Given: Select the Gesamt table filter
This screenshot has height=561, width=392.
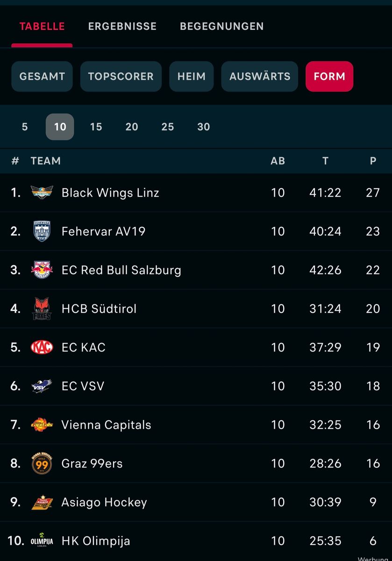Looking at the screenshot, I should (x=42, y=76).
